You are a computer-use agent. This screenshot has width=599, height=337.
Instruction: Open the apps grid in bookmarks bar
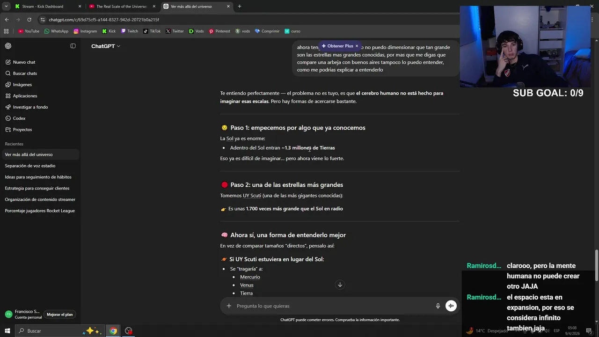point(6,31)
